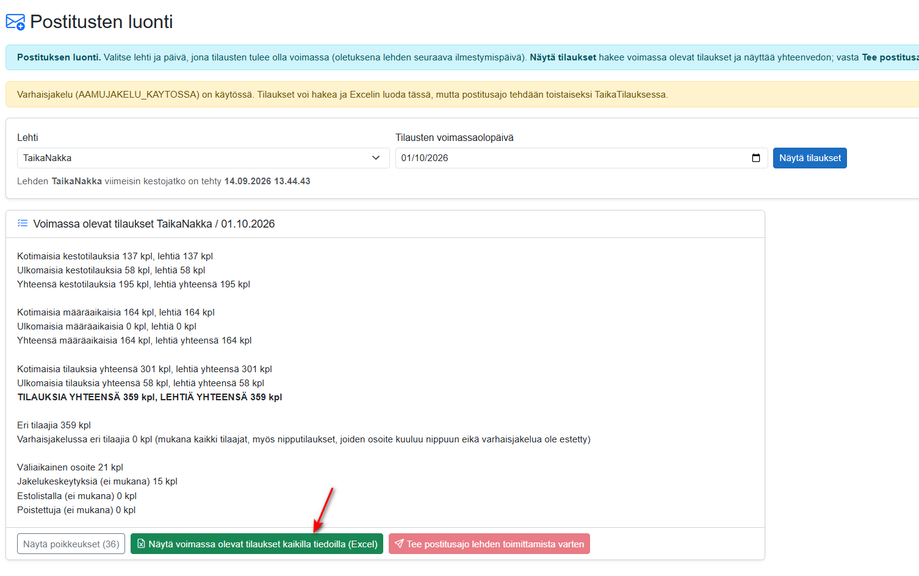Open the calendar picker icon in date field
Screen dimensions: 919x576
coord(756,158)
